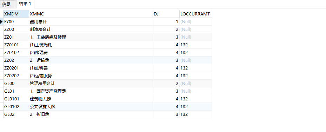Click DJ value 3 in ZZ01 row
The height and width of the screenshot is (132, 326).
166,37
